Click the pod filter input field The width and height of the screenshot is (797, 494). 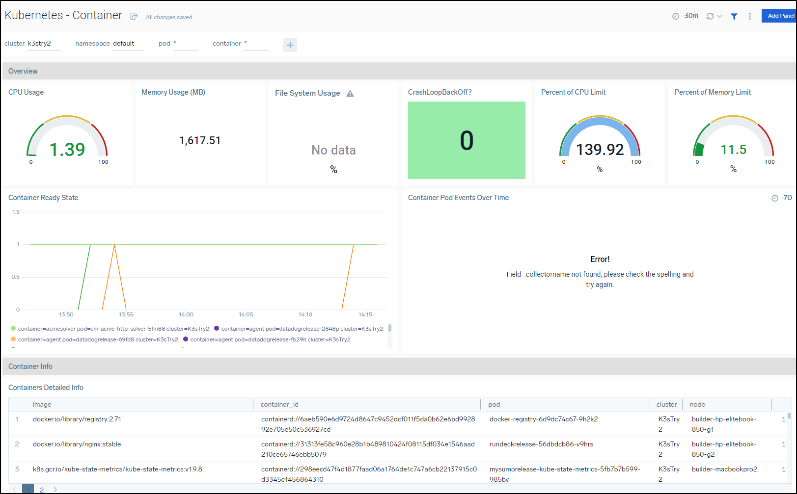click(x=185, y=44)
